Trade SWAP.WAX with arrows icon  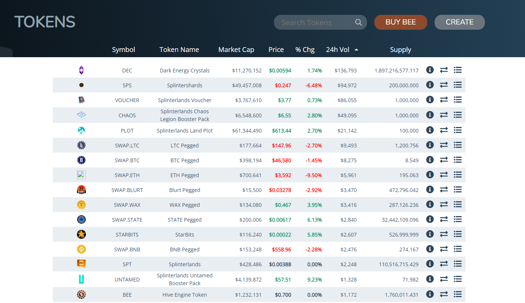point(444,204)
